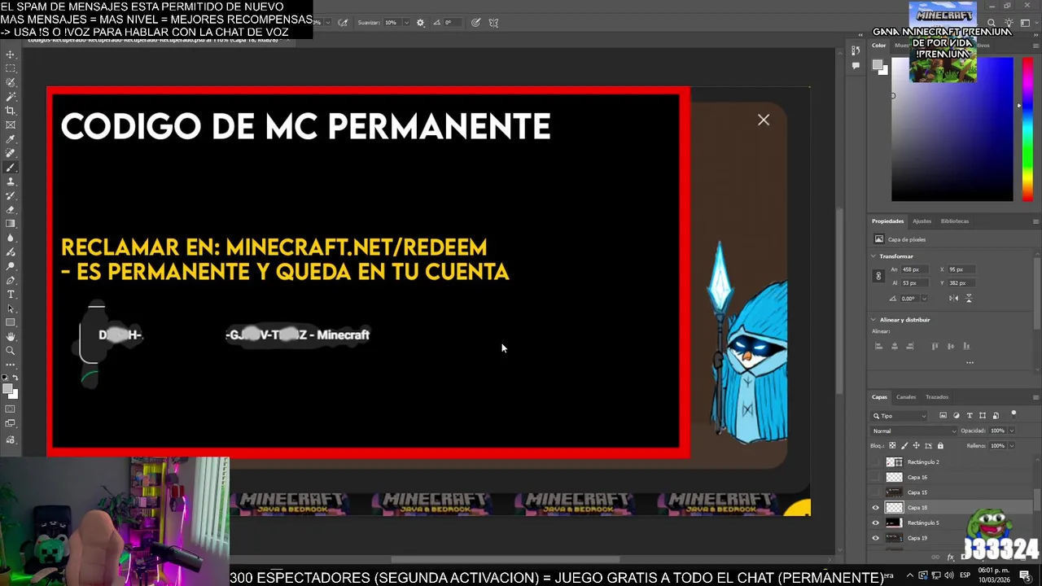Open the Capas panel options menu
The image size is (1042, 586).
tap(1035, 397)
